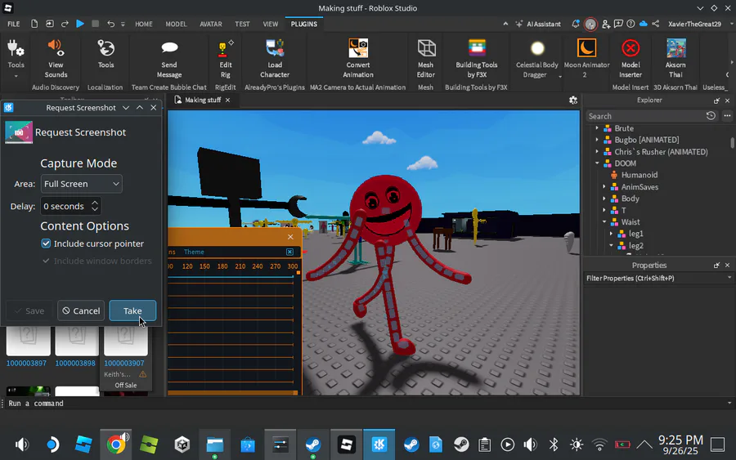Click the Explorer panel scrollbar

tap(732, 143)
